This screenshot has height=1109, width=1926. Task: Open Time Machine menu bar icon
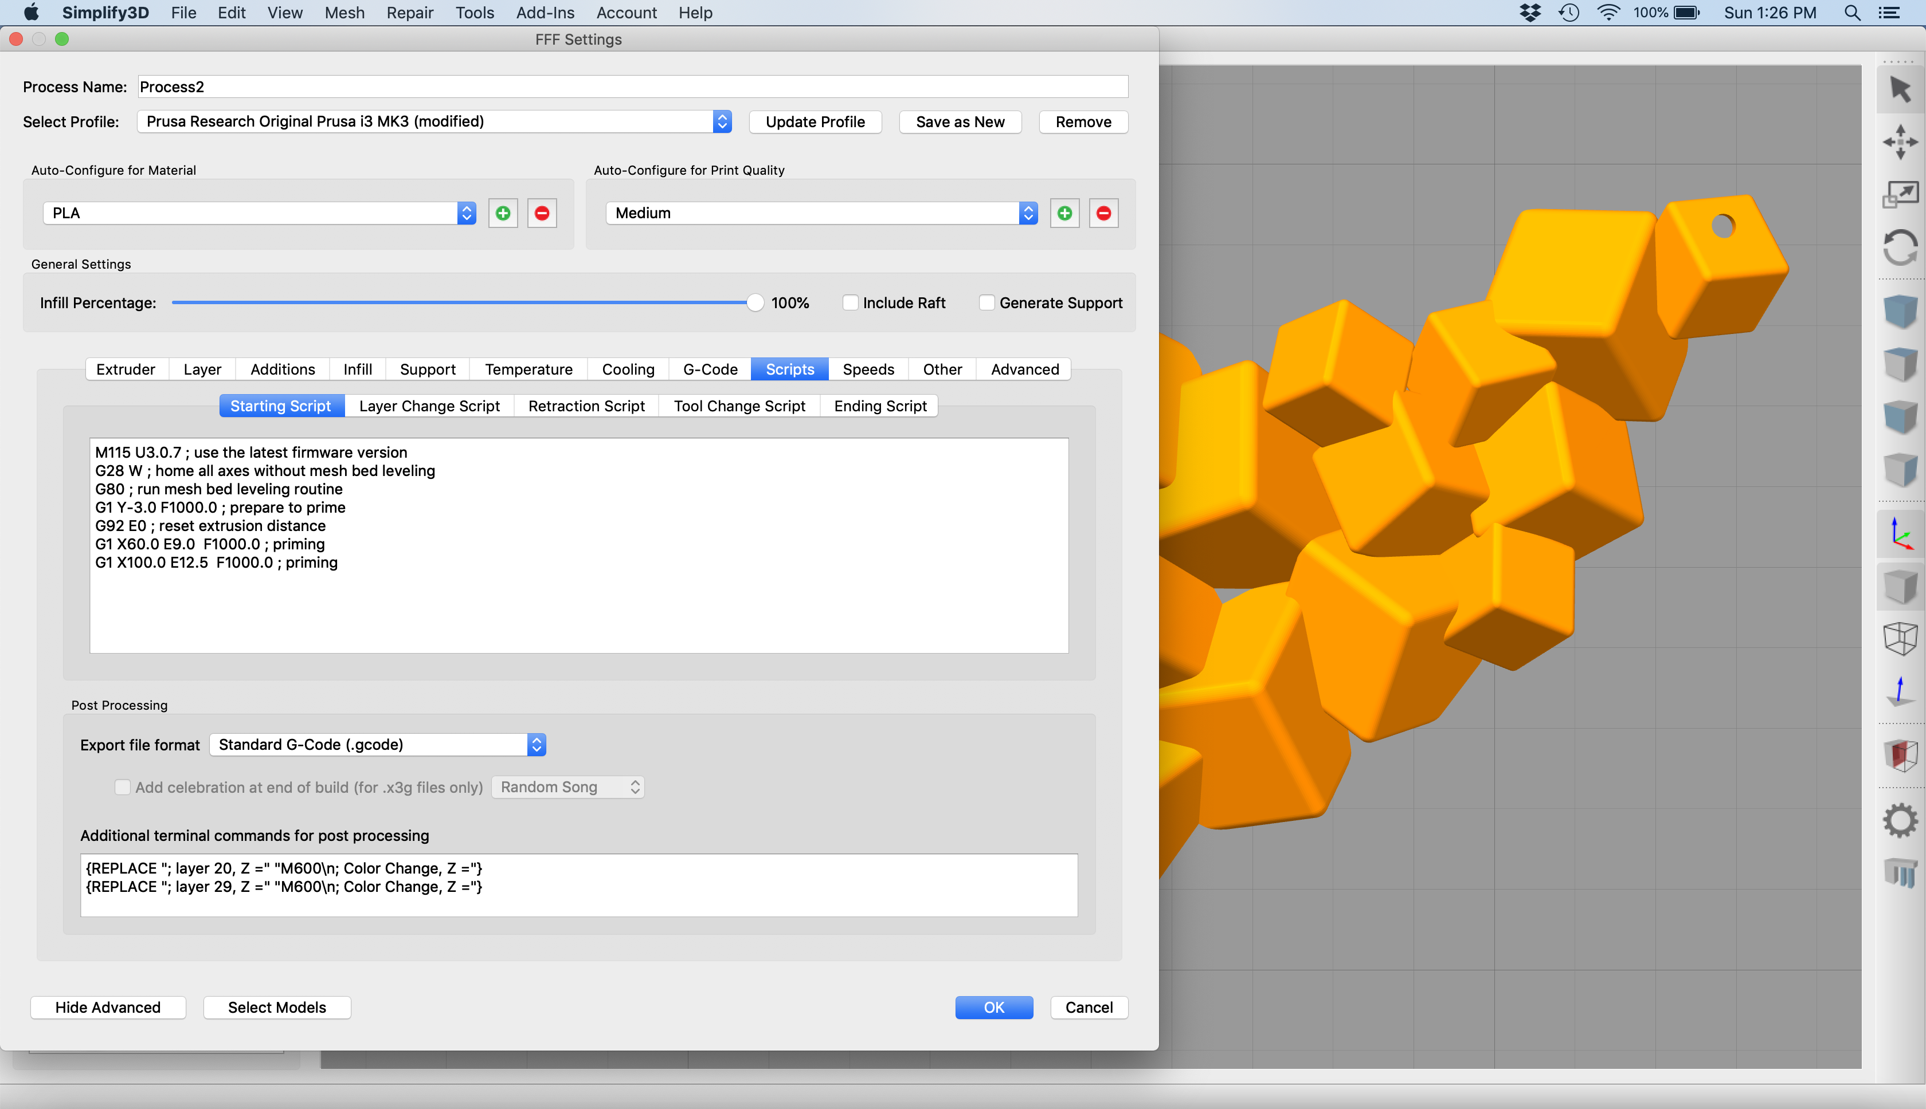pyautogui.click(x=1568, y=13)
